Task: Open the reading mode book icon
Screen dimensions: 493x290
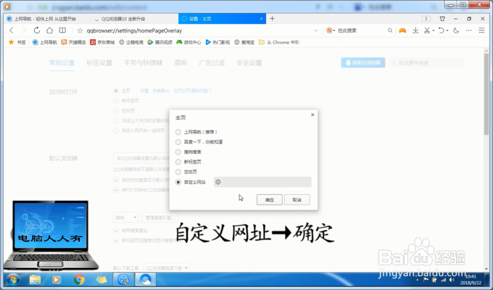Action: [x=63, y=31]
